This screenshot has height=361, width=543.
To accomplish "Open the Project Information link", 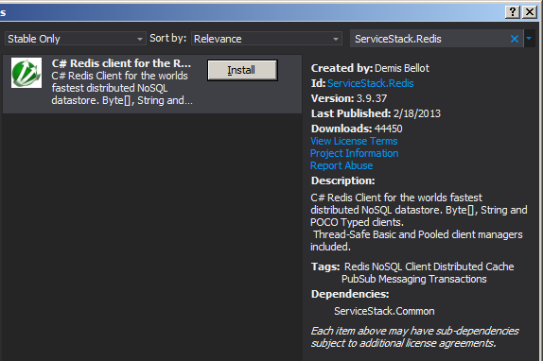I will coord(354,153).
